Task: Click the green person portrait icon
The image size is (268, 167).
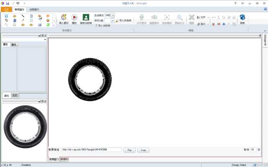Action: point(86,17)
